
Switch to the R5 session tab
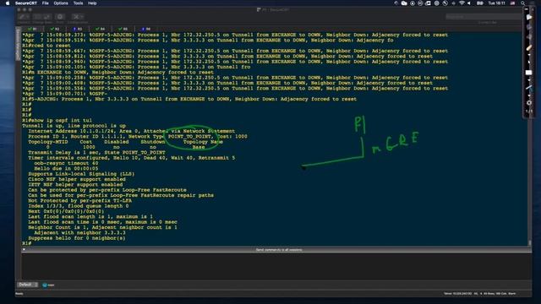(123, 29)
